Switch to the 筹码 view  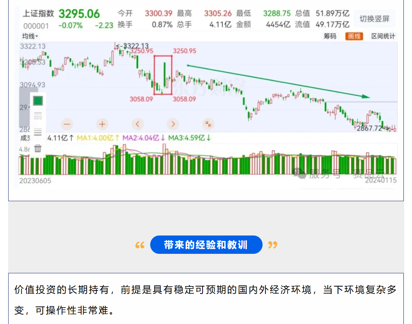click(x=330, y=37)
